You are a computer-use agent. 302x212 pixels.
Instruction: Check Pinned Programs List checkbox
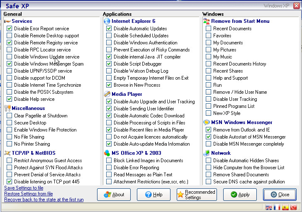(208, 106)
